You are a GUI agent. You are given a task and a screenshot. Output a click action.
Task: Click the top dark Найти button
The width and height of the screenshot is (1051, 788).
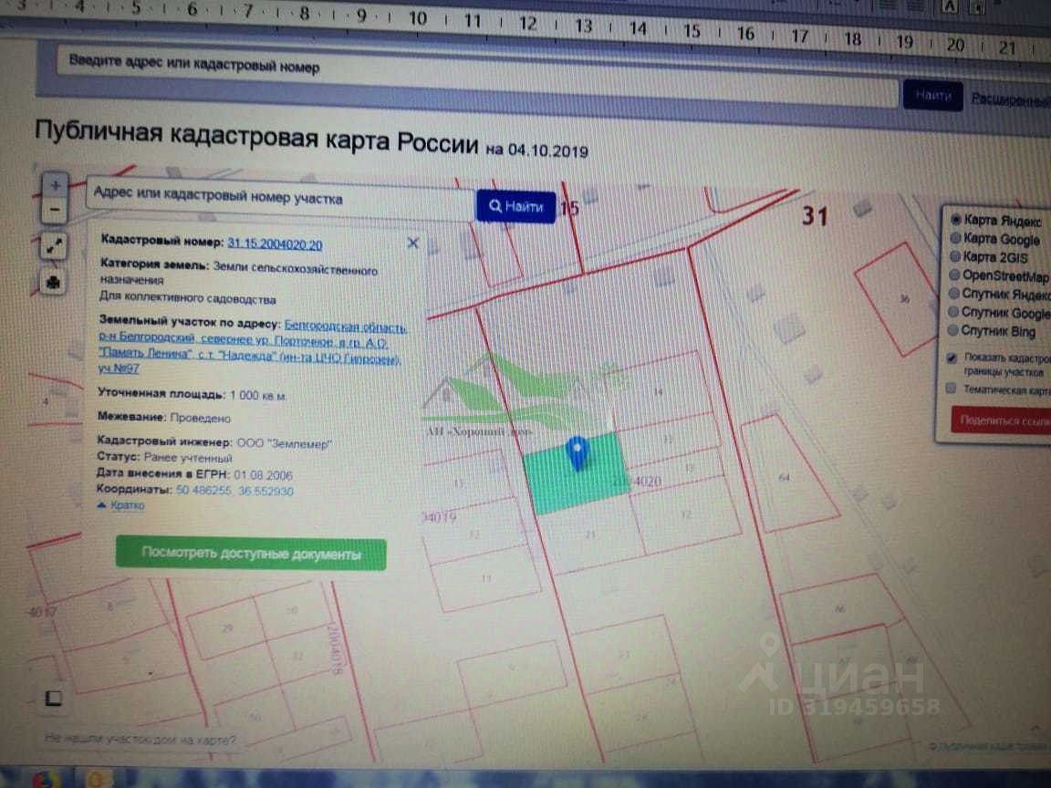933,96
